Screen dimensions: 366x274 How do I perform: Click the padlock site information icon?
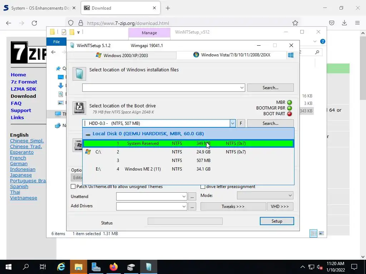click(x=81, y=23)
